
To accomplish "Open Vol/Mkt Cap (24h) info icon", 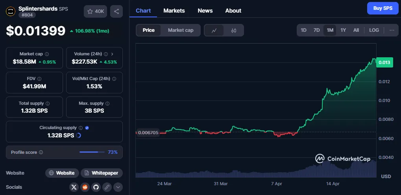I will click(114, 79).
